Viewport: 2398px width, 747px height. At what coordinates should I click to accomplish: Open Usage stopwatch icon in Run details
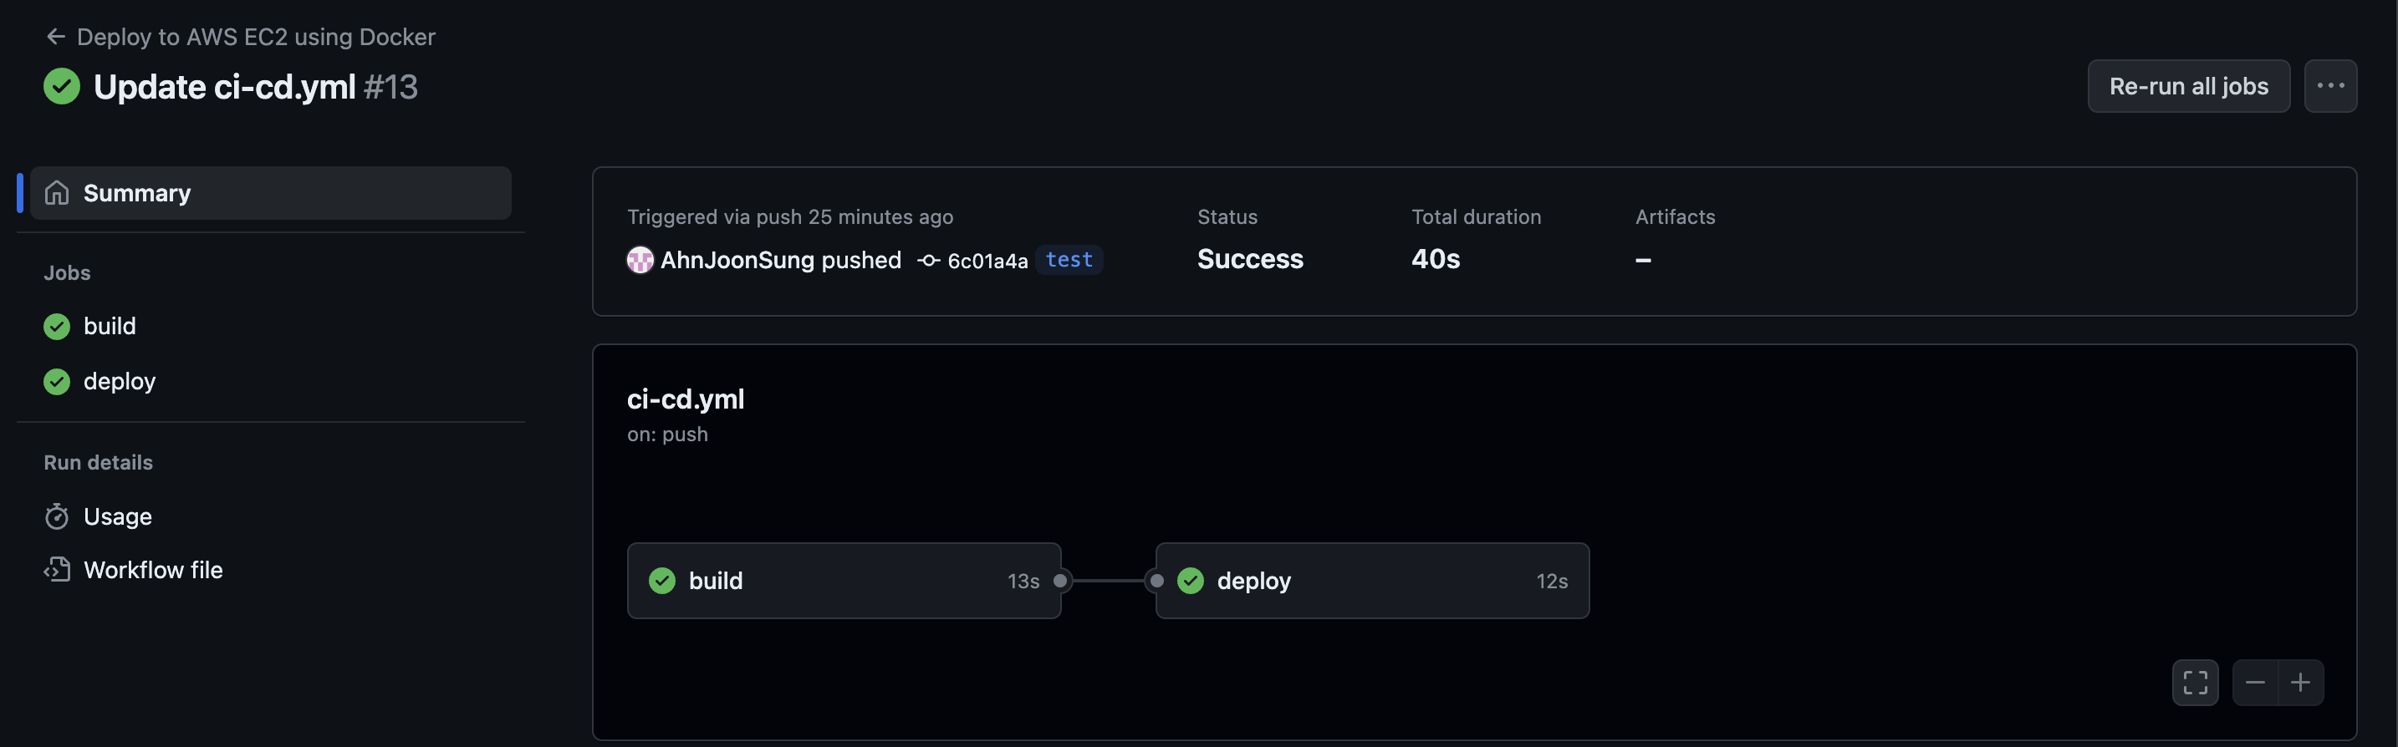pos(57,516)
